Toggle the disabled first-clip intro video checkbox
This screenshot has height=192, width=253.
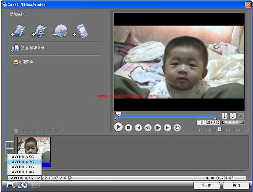tap(16, 131)
